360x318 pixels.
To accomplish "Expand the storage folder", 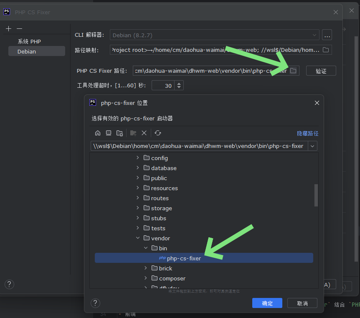I will pyautogui.click(x=137, y=208).
